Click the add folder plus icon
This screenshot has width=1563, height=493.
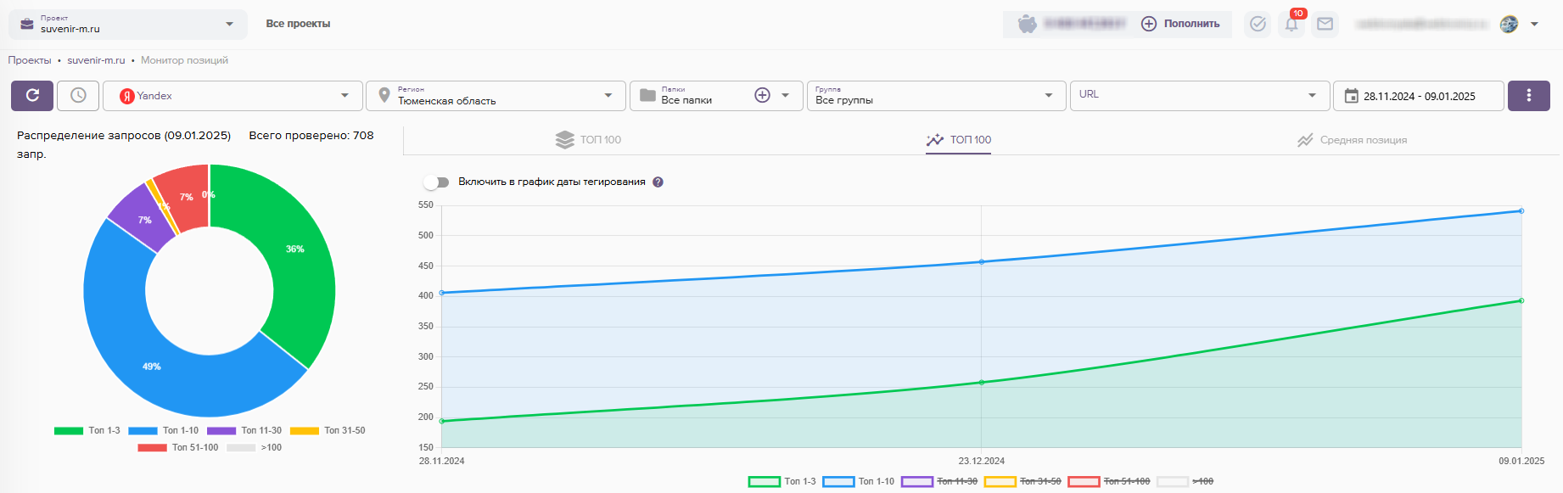pos(762,96)
